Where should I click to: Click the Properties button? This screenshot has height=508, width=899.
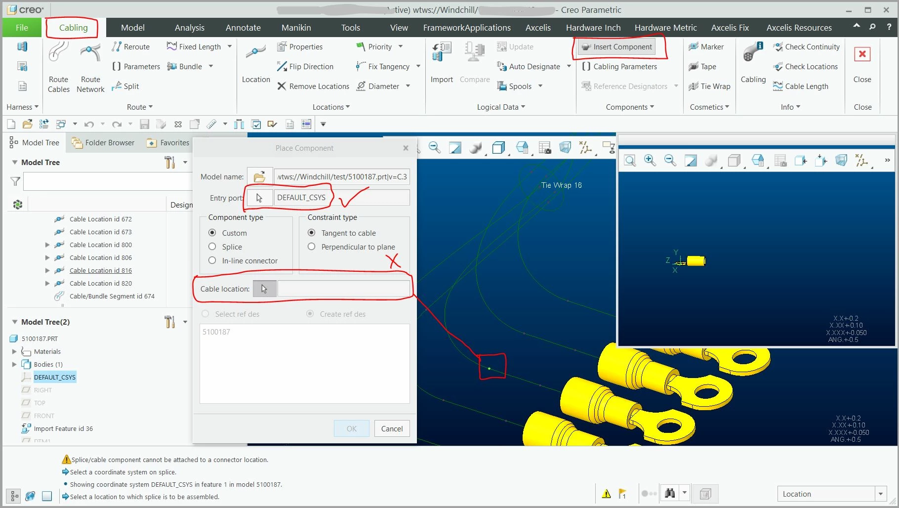[300, 46]
